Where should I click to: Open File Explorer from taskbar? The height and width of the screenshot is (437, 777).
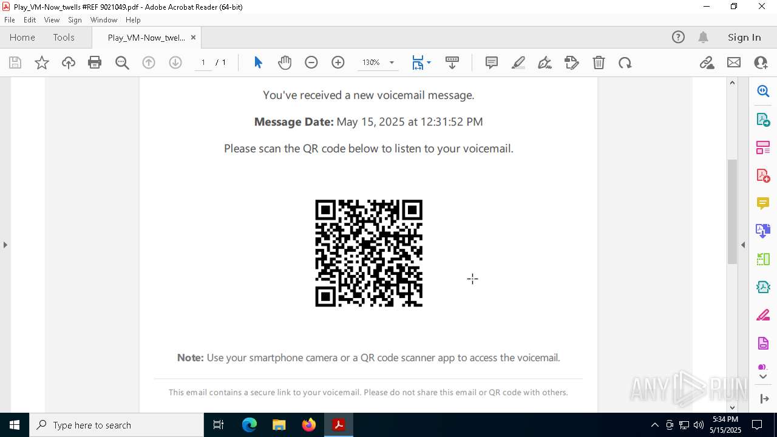[279, 425]
